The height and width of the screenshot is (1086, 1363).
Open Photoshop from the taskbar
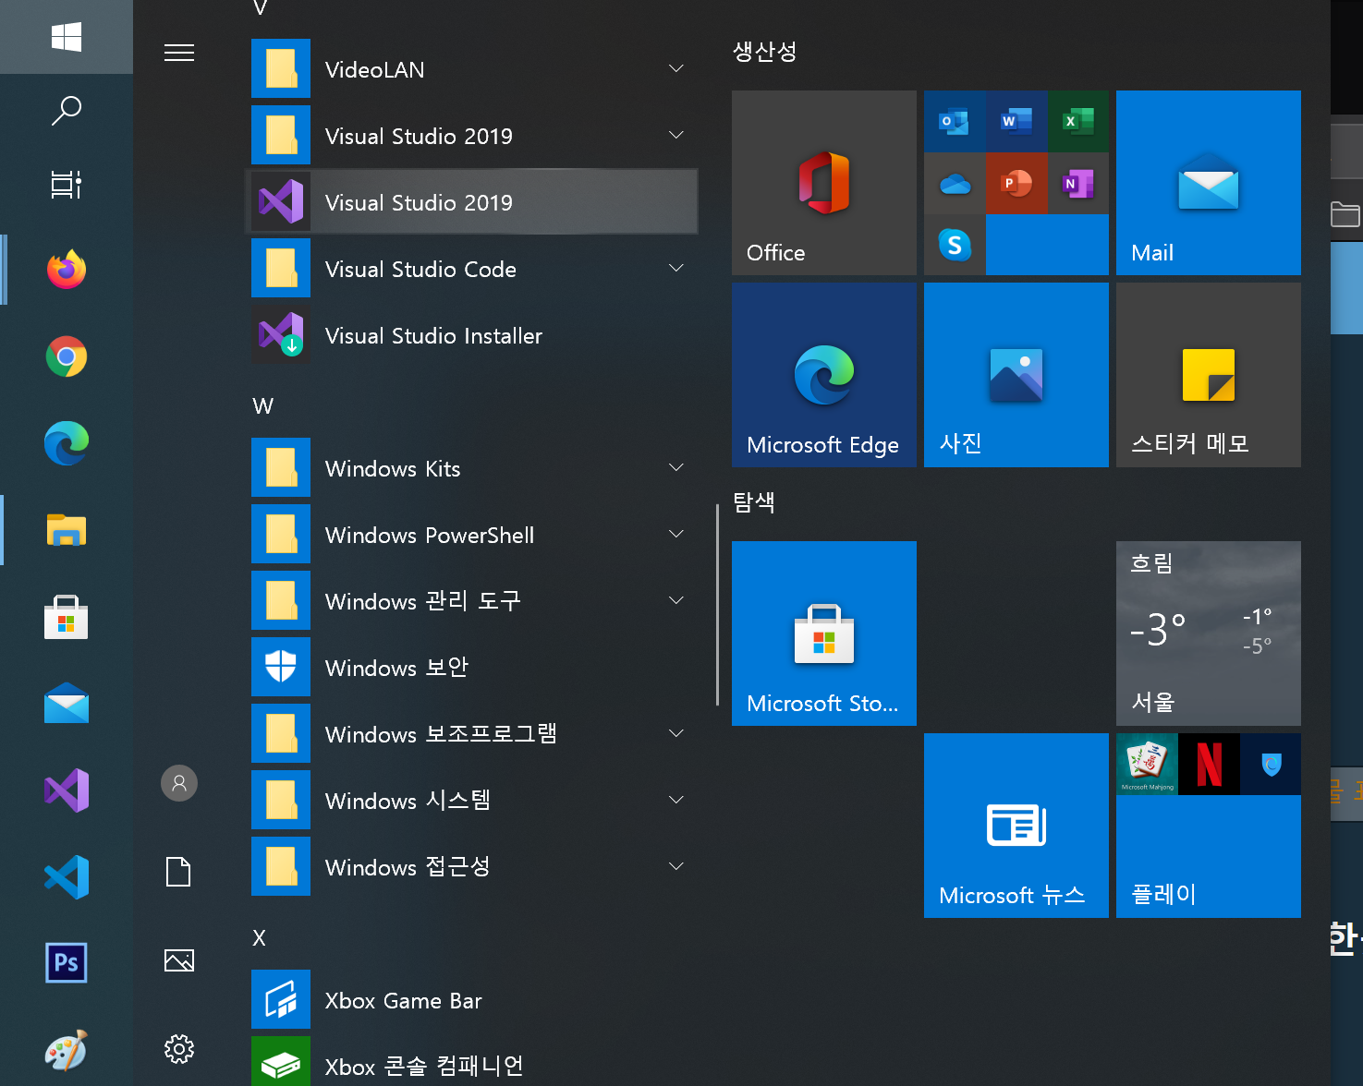67,963
